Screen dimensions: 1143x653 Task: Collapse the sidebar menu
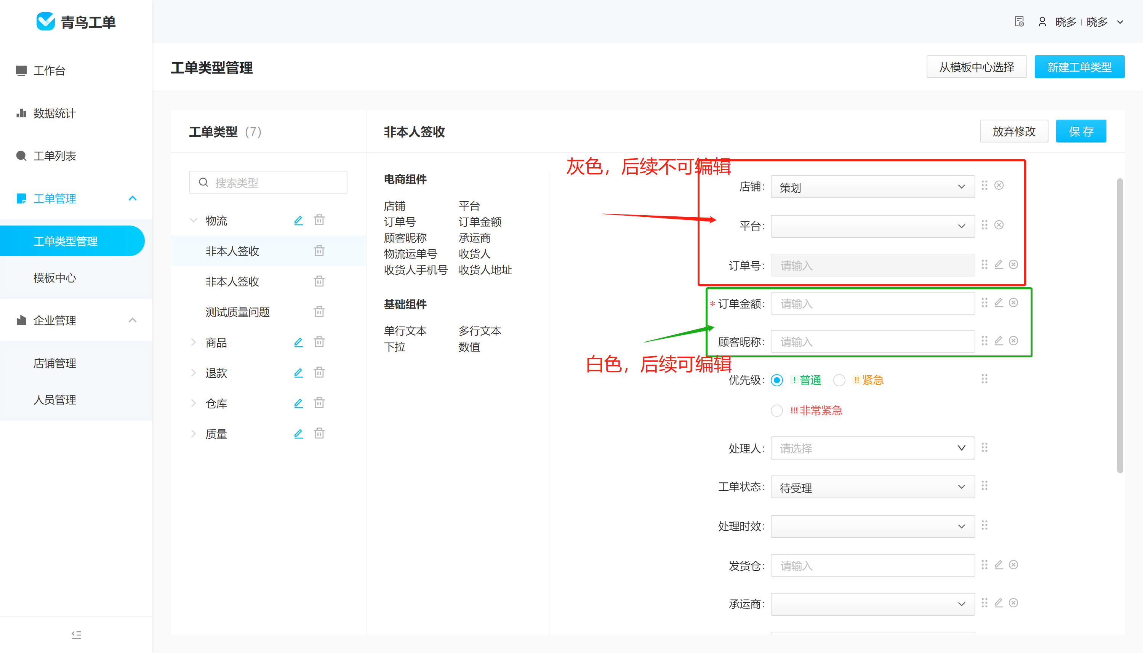[76, 635]
